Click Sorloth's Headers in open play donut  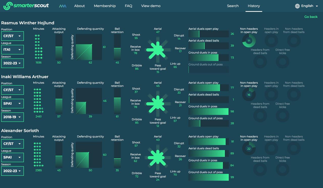pos(271,149)
